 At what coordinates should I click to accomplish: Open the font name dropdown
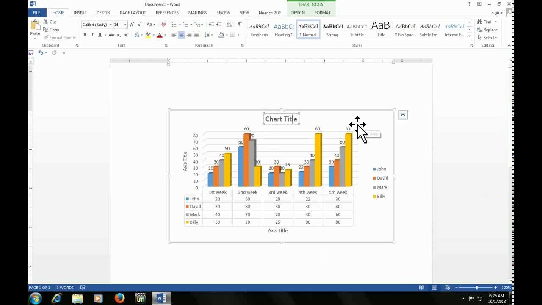click(x=111, y=25)
